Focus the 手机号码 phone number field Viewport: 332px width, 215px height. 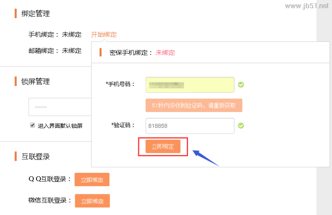click(x=190, y=85)
